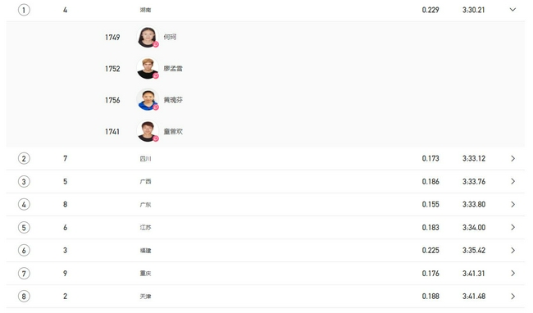Viewport: 533px width, 313px height.
Task: Open the 童曾欢 athlete name link
Action: [173, 131]
